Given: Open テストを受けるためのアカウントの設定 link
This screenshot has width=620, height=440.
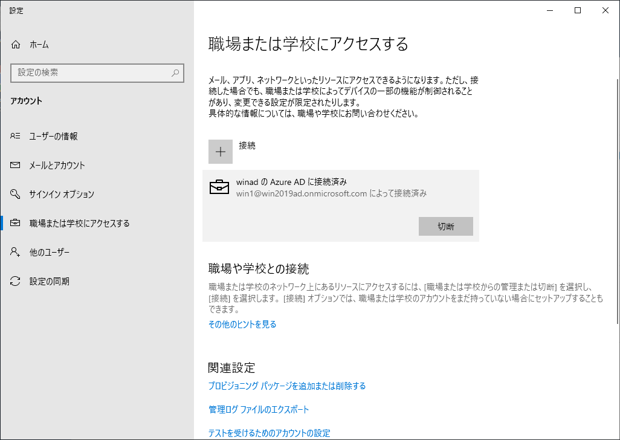Looking at the screenshot, I should coord(270,433).
